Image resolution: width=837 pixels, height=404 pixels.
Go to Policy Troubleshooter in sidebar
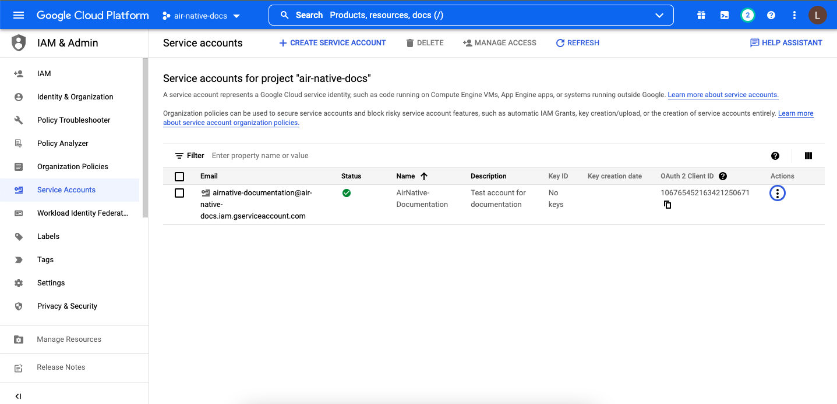[x=73, y=120]
